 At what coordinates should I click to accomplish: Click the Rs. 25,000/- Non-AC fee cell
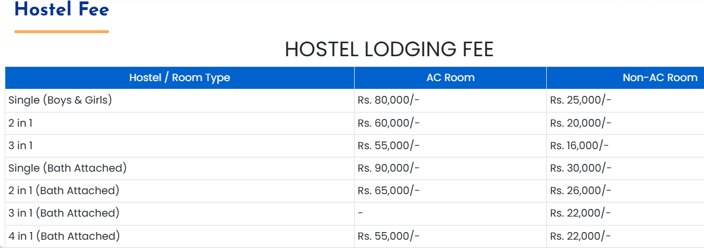581,100
